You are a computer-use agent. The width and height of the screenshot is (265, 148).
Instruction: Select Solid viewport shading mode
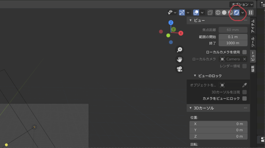(224, 12)
